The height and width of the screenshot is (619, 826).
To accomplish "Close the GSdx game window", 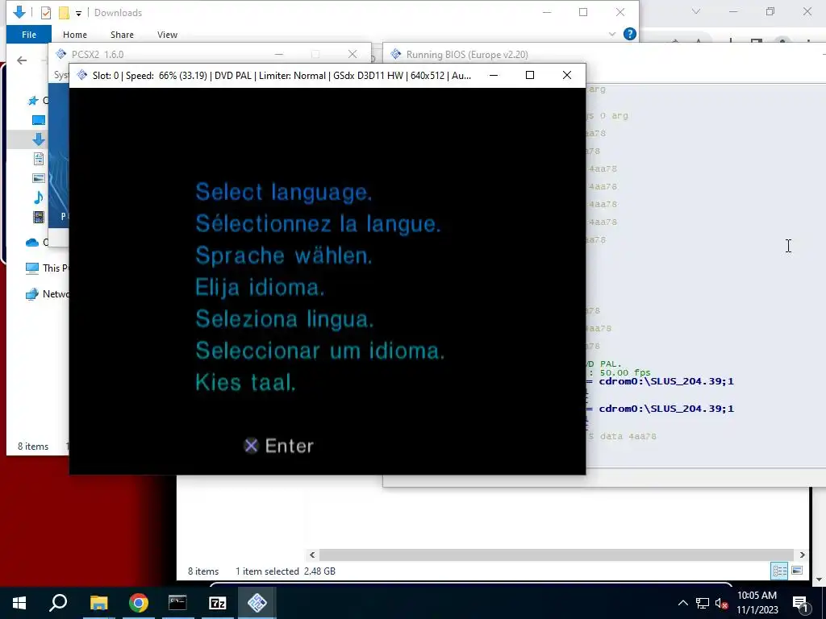I will point(567,75).
